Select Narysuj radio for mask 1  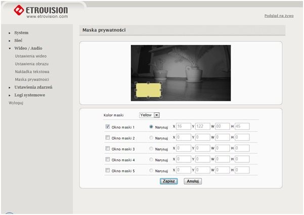tap(151, 127)
